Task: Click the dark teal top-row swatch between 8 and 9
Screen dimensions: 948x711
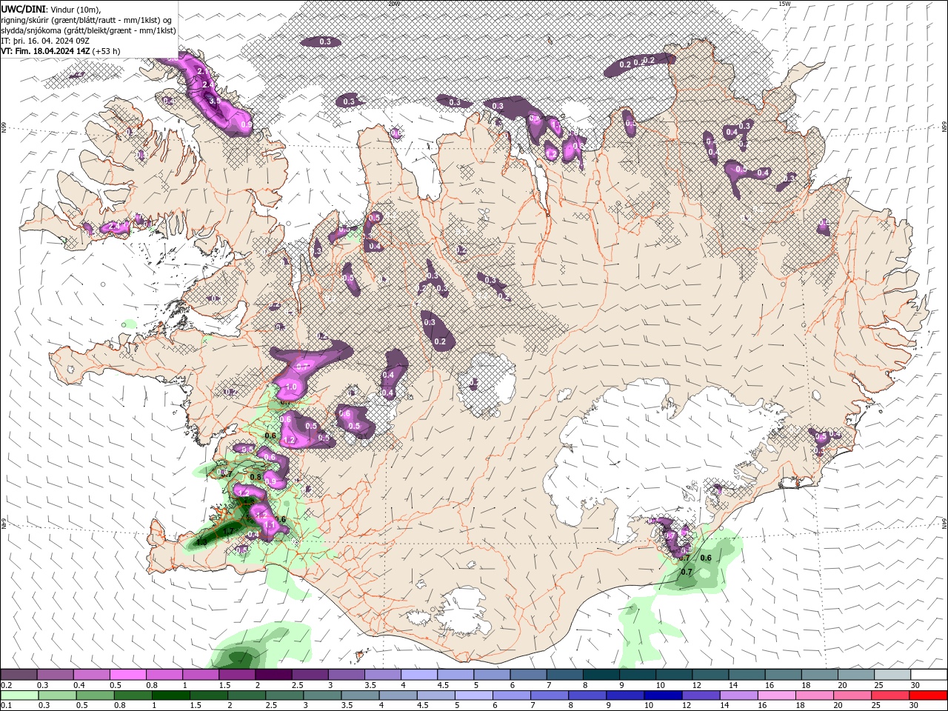Action: [x=601, y=675]
